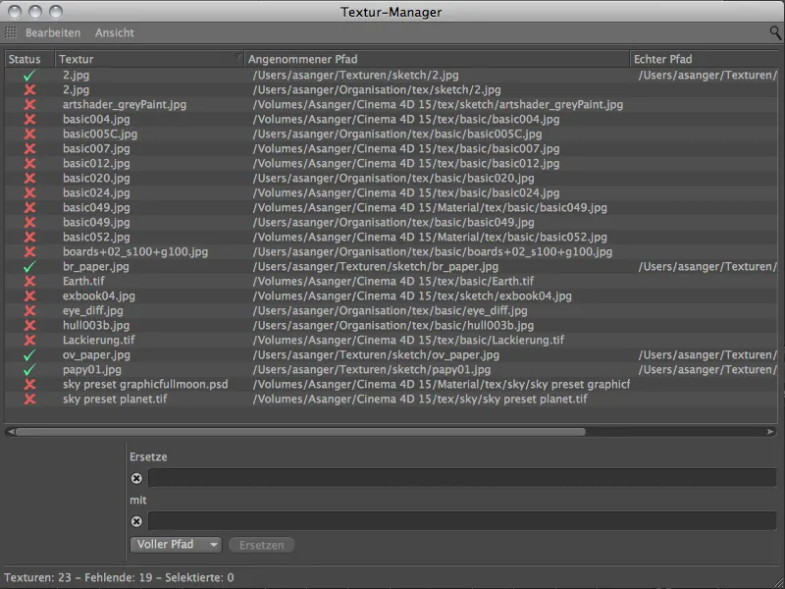Select the basic020.jpg texture name
Image resolution: width=785 pixels, height=589 pixels.
click(96, 179)
